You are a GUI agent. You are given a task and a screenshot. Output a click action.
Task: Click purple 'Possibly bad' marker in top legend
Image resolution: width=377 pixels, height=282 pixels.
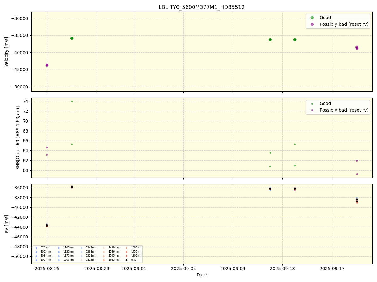pos(312,24)
